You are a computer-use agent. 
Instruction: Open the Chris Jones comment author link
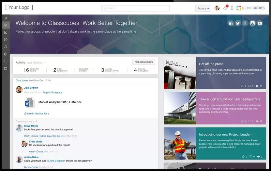coord(36,142)
